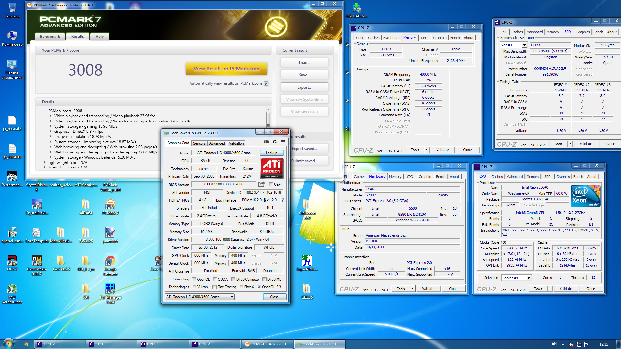Image resolution: width=621 pixels, height=349 pixels.
Task: Click Validate in the CPU-Z CPU window
Action: click(566, 289)
